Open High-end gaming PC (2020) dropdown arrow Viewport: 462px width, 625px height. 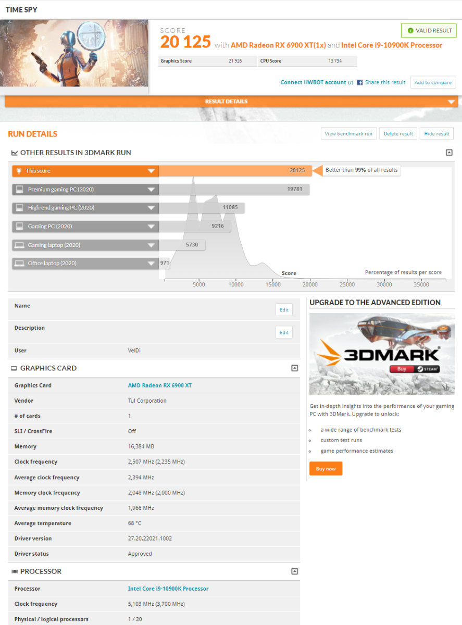(151, 208)
